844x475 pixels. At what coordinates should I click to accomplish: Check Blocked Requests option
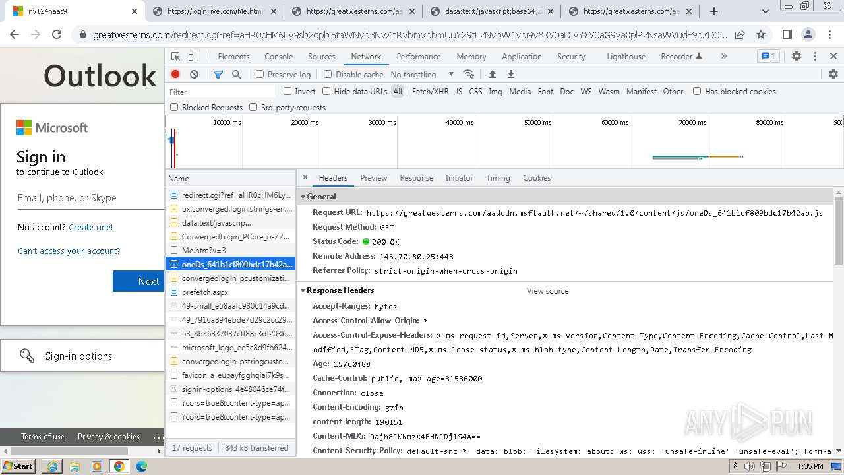pyautogui.click(x=174, y=107)
